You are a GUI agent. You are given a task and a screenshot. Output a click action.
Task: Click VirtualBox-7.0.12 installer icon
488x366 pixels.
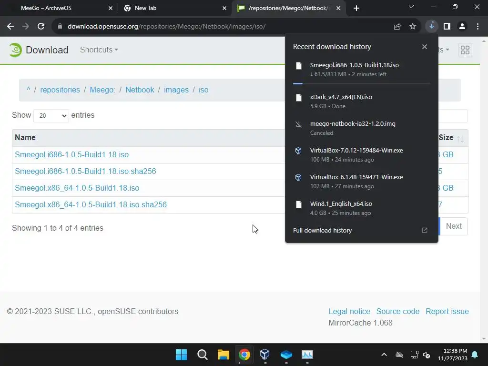pyautogui.click(x=298, y=151)
